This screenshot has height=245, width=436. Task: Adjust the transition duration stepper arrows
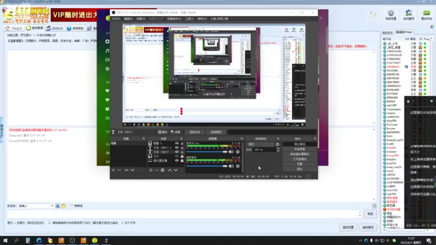pos(278,150)
